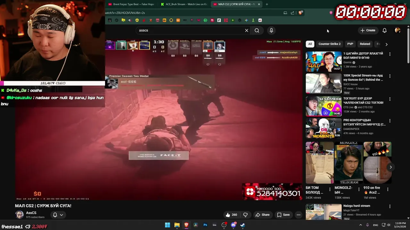Show next Shorts with the arrow button

(x=391, y=167)
